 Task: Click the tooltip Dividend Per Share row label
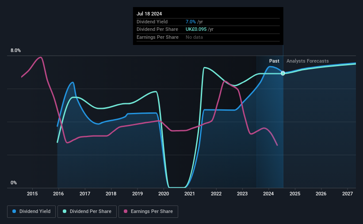pyautogui.click(x=157, y=30)
